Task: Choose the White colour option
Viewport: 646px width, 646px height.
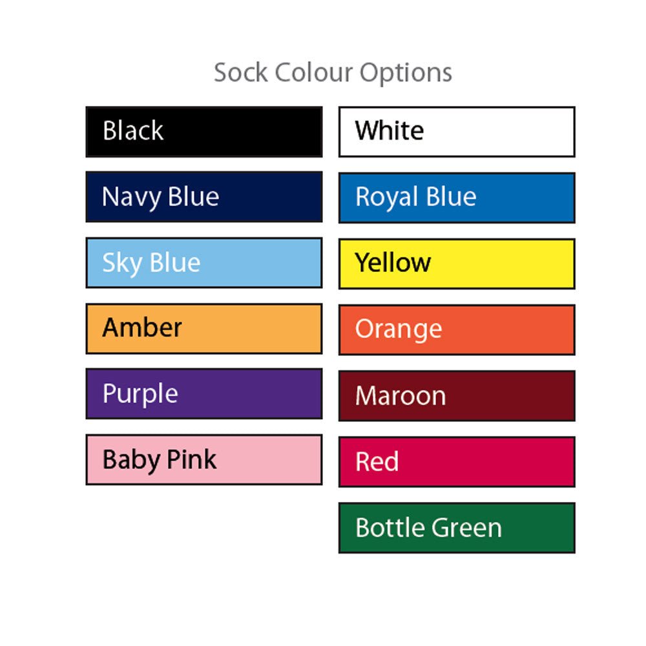Action: click(x=456, y=132)
